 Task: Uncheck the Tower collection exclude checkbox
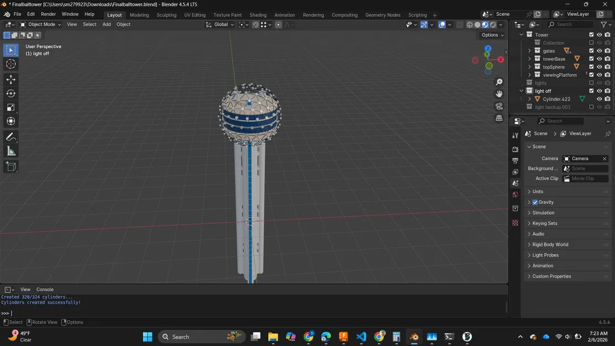point(591,35)
